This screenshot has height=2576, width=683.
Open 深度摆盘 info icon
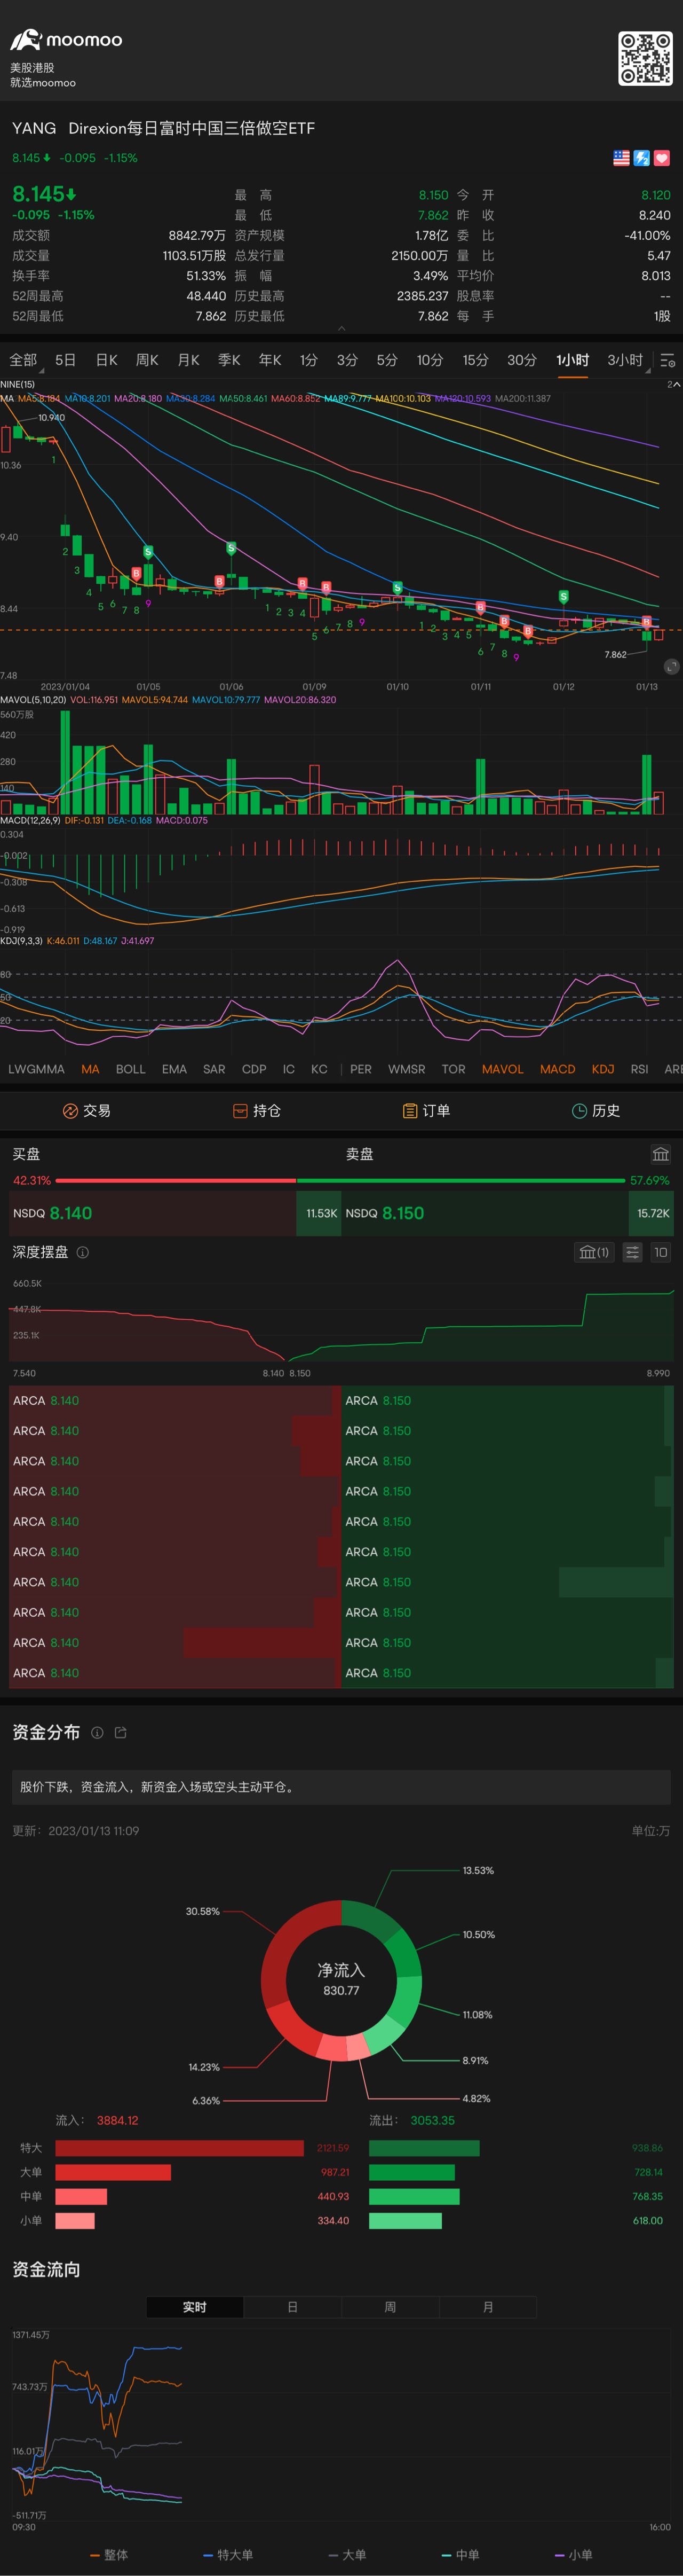coord(83,1252)
